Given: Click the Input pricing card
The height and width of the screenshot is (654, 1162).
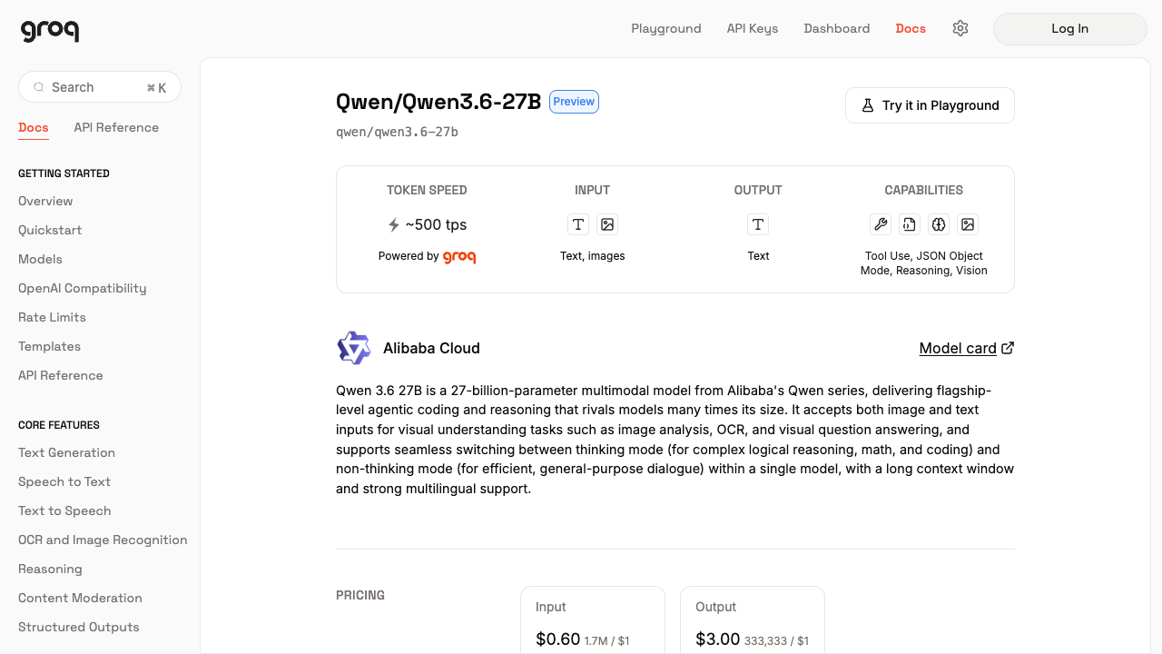Looking at the screenshot, I should click(593, 619).
